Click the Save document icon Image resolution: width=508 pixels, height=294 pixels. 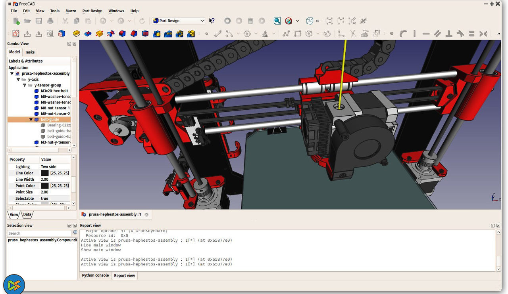39,21
